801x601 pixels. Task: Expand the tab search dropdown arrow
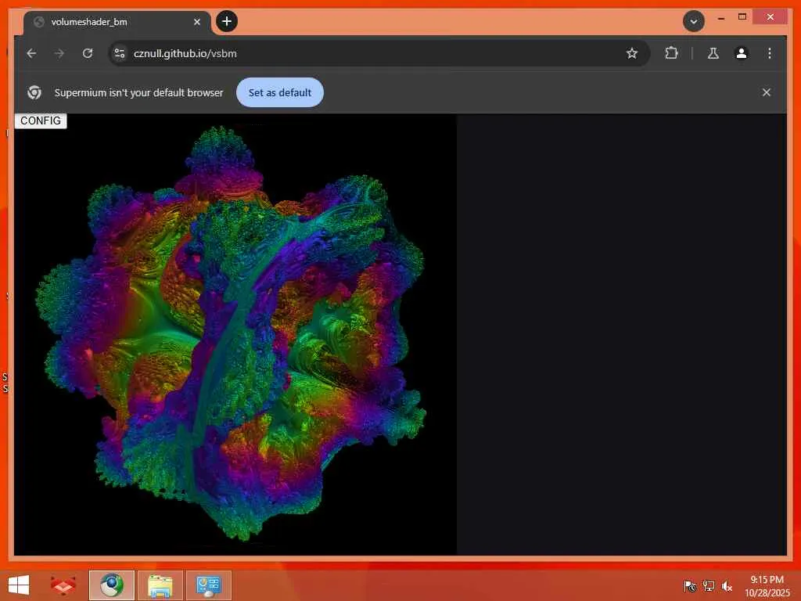click(694, 21)
